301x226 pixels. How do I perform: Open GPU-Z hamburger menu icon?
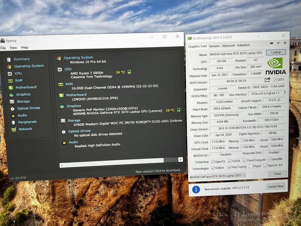285,43
